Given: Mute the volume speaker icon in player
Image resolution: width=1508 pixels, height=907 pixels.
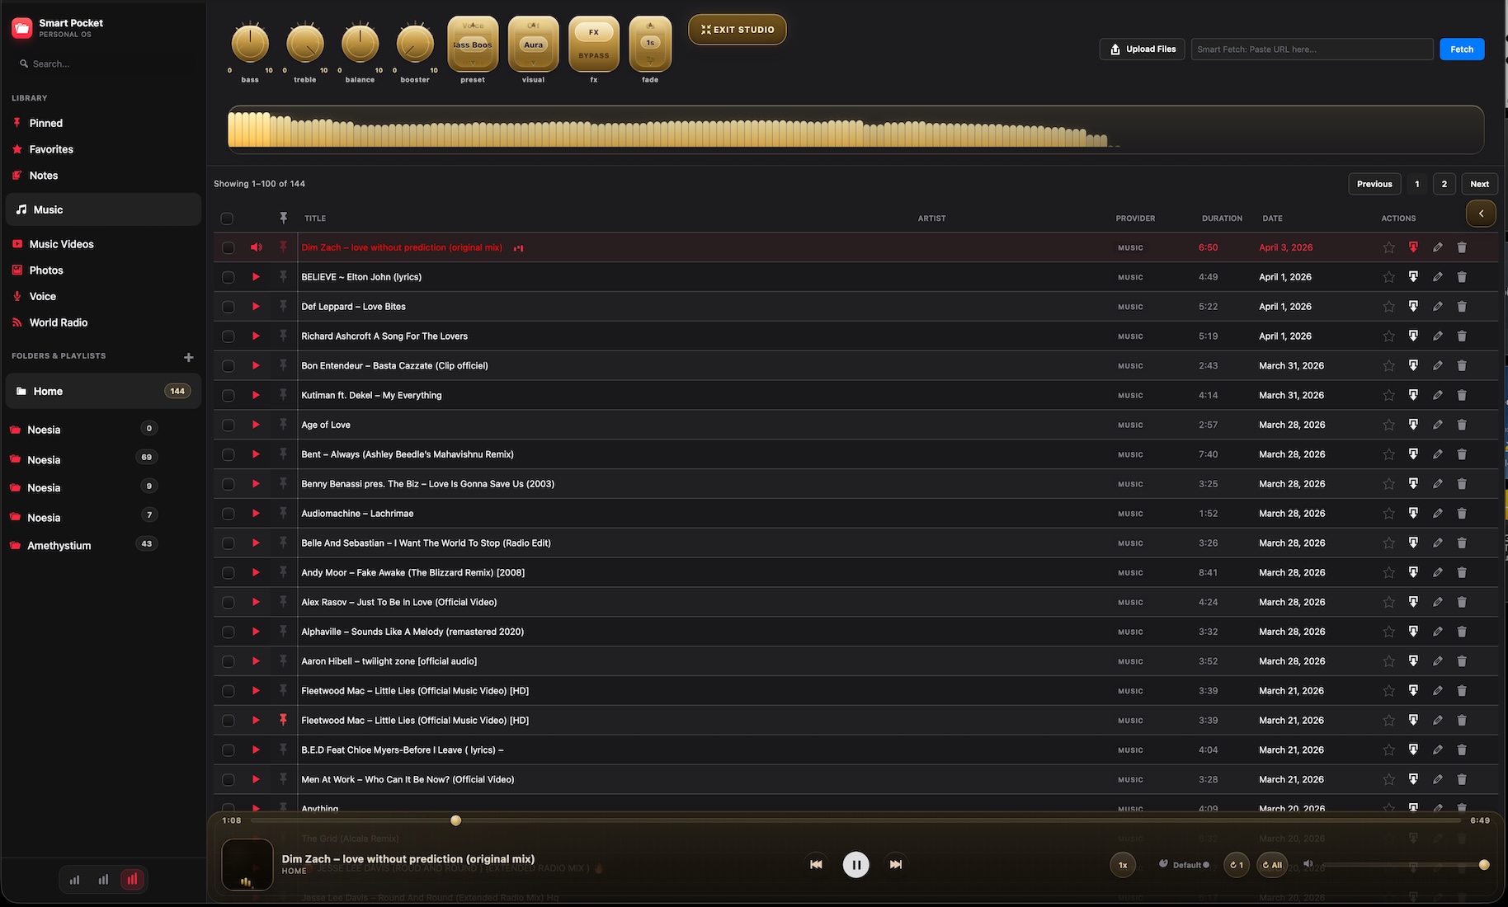Looking at the screenshot, I should click(x=1308, y=864).
